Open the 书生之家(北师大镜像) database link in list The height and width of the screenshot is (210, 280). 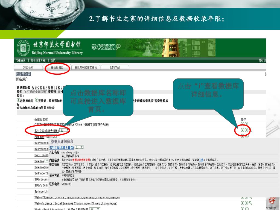(46, 131)
